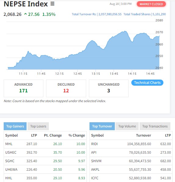Click the 1.35% percentage change
Screen dimensions: 175x182
(49, 14)
